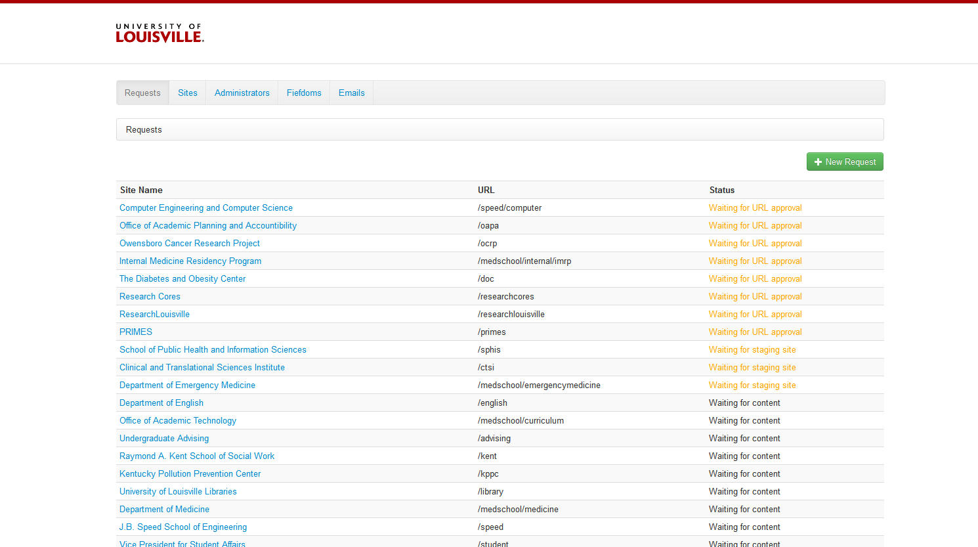The height and width of the screenshot is (547, 978).
Task: Open Internal Medicine Residency Program request
Action: (x=190, y=261)
